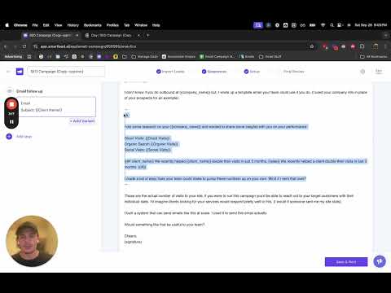Open the Advertising bookmark
Image resolution: width=391 pixels, height=293 pixels.
coord(13,57)
